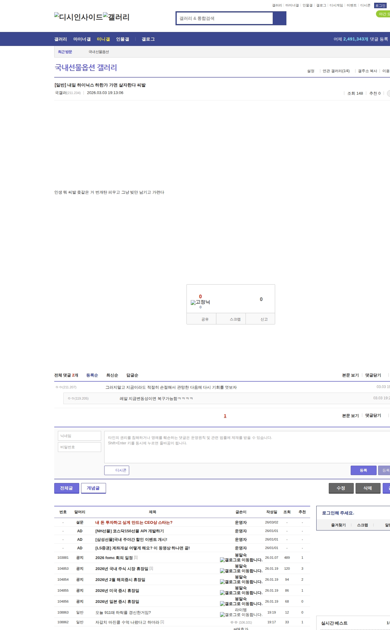Open the post 자갈치 마진콜 수억 나왔다고 하더라
This screenshot has height=630, width=390.
[x=127, y=622]
